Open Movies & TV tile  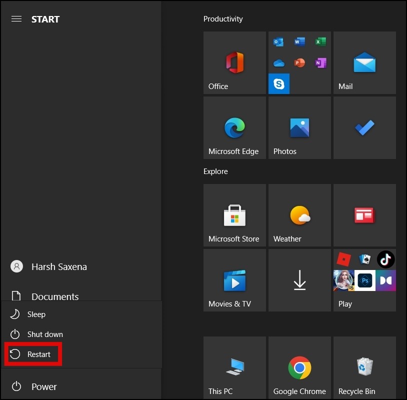(234, 280)
